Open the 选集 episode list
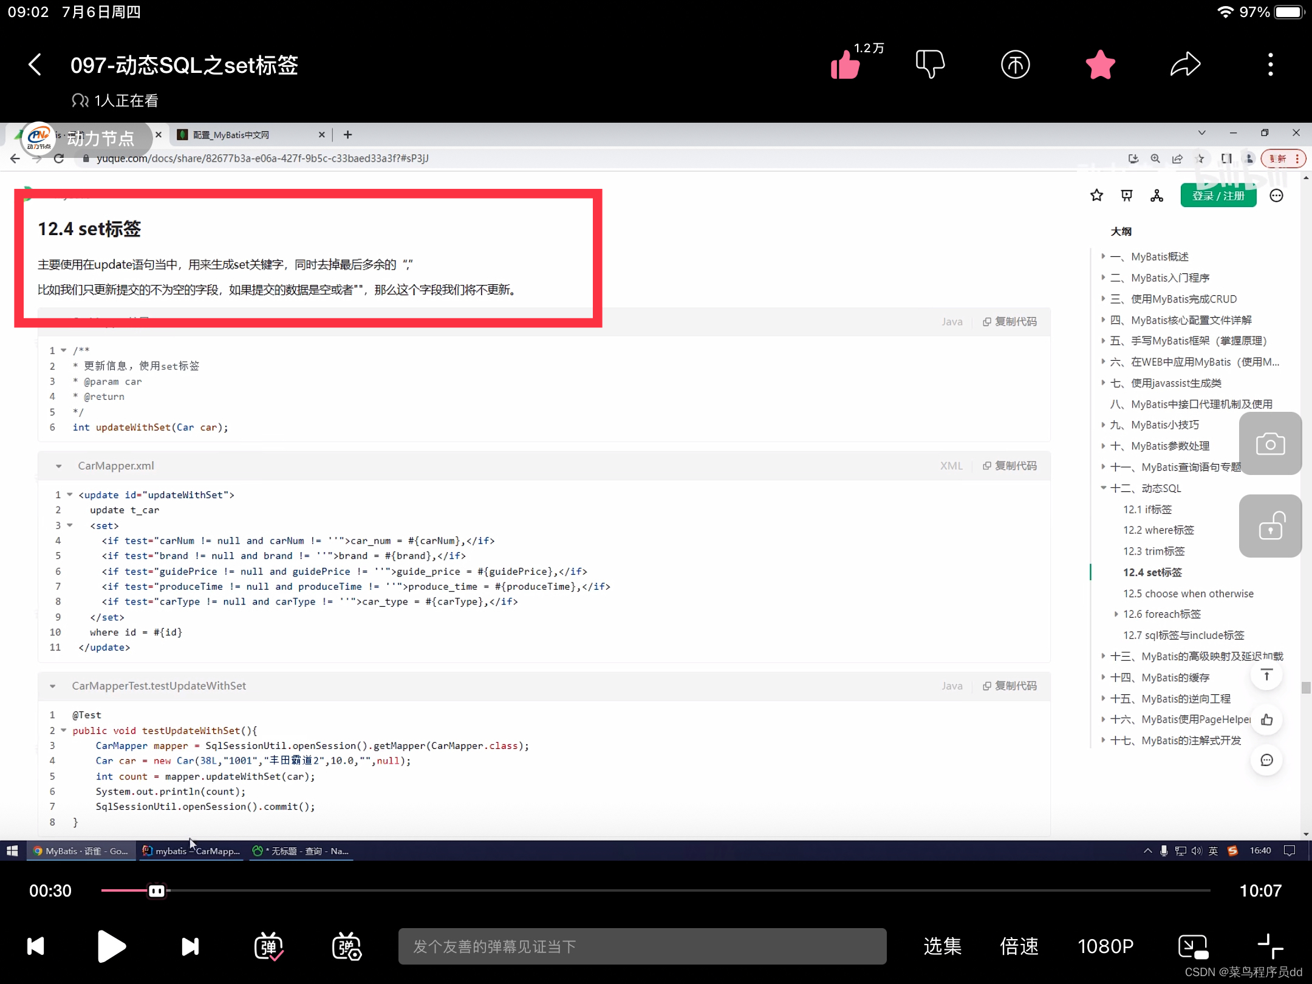Image resolution: width=1312 pixels, height=984 pixels. point(942,946)
